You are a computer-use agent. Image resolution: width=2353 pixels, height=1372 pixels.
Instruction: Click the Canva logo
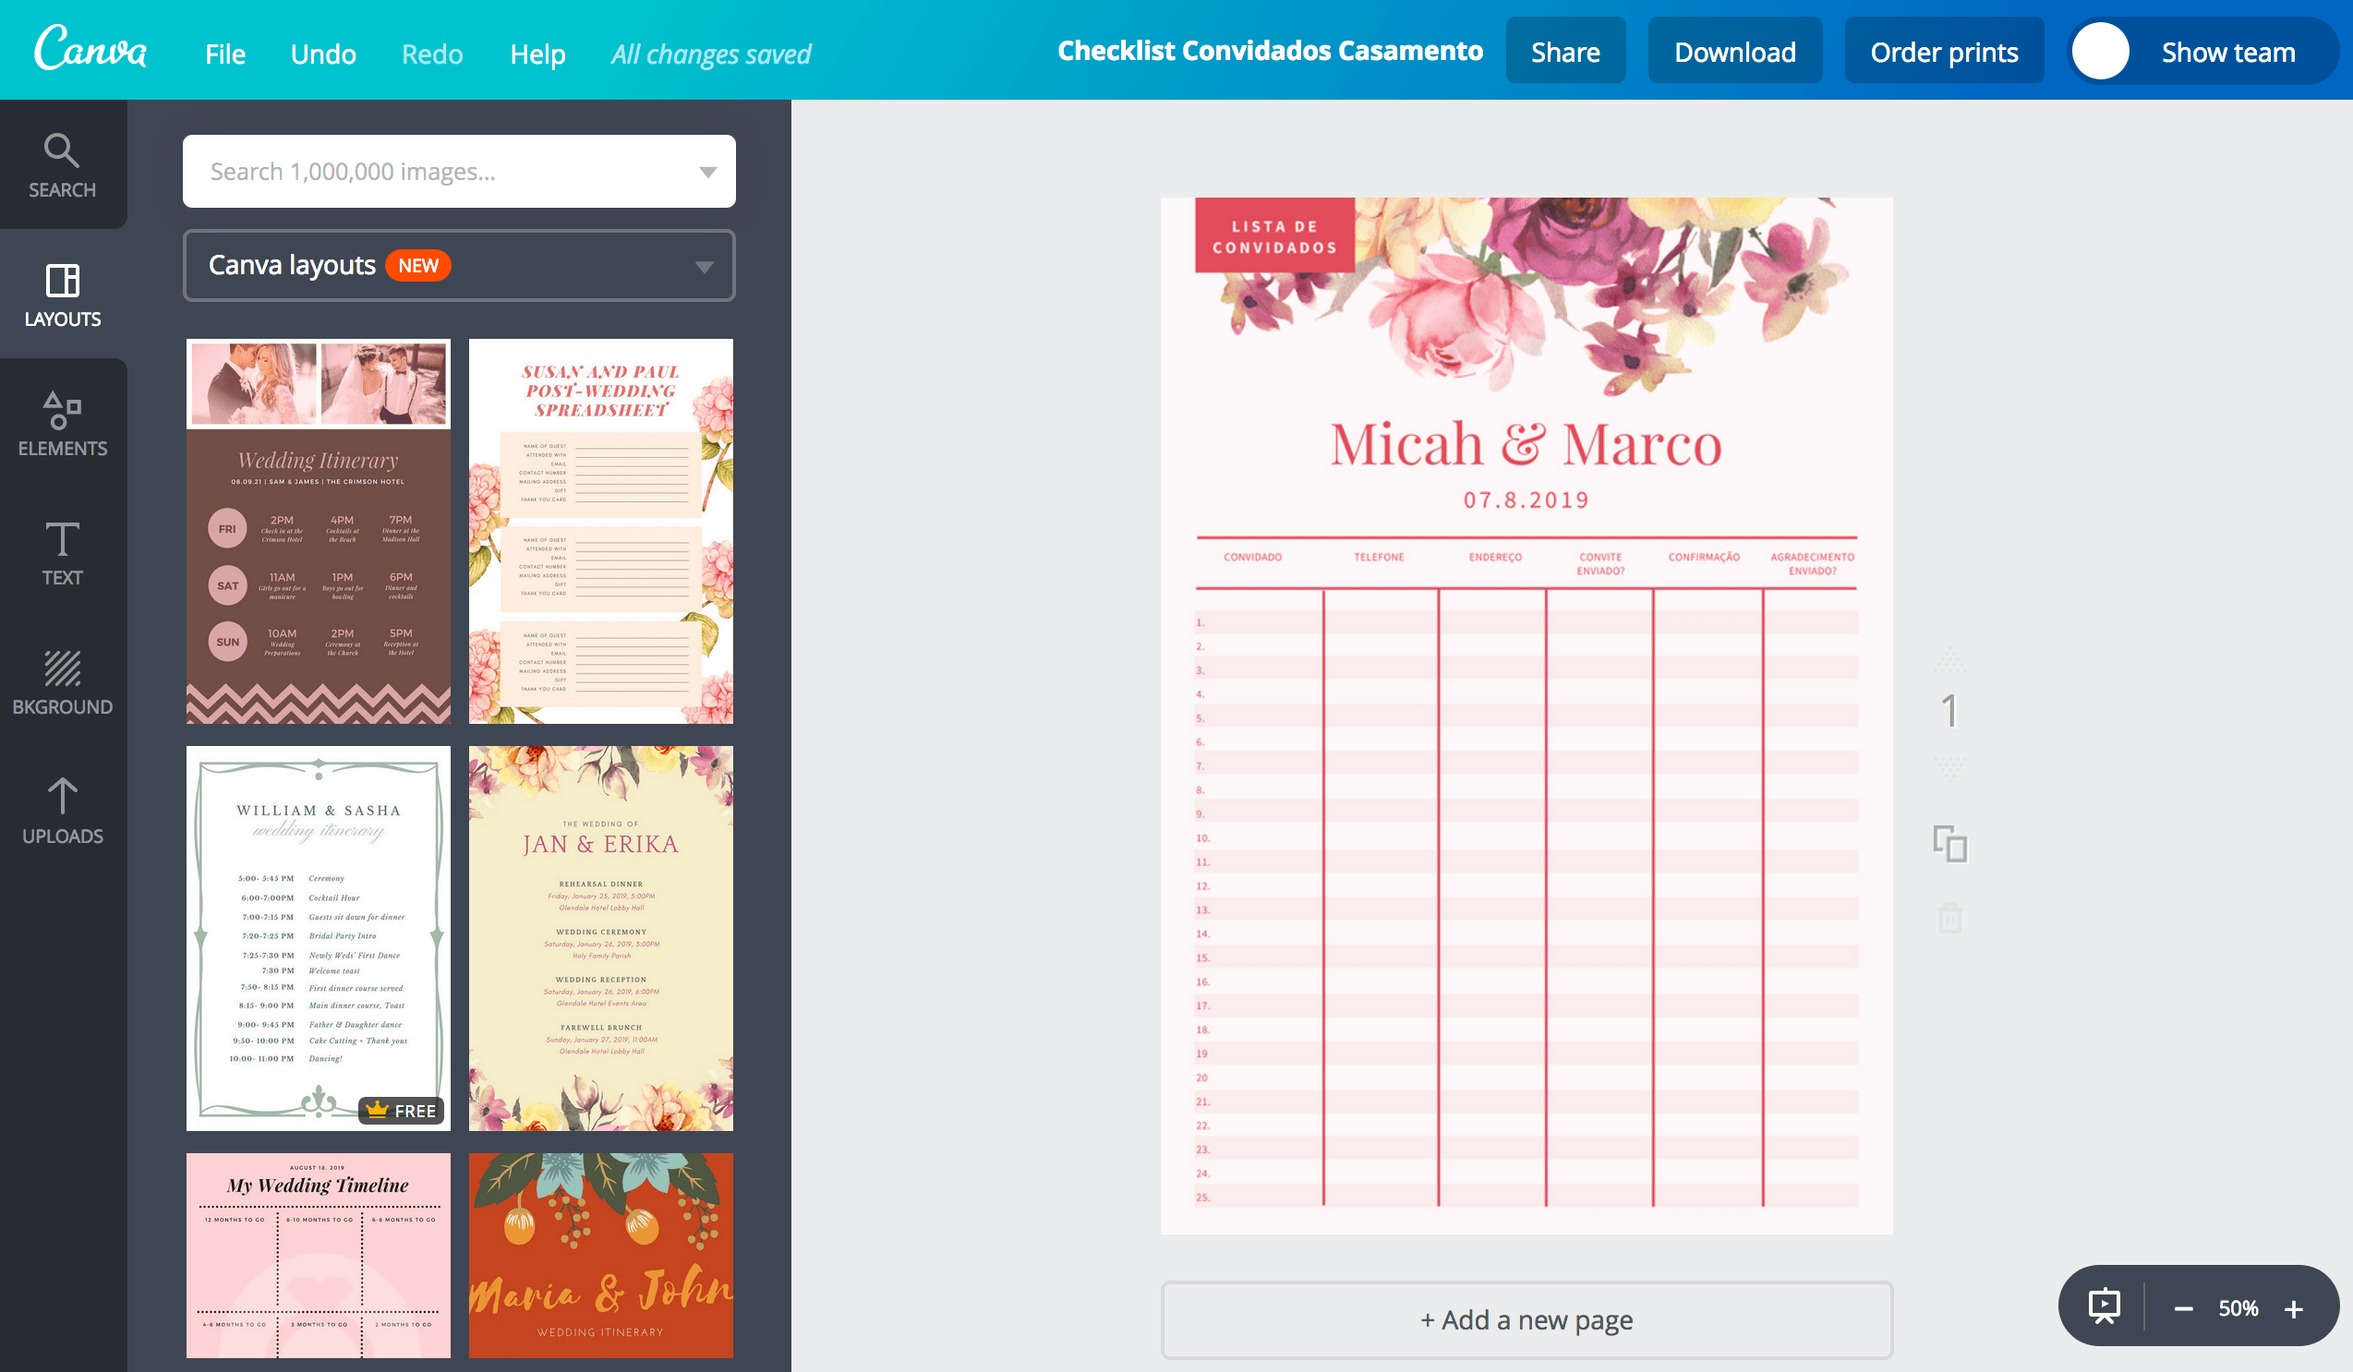tap(89, 50)
